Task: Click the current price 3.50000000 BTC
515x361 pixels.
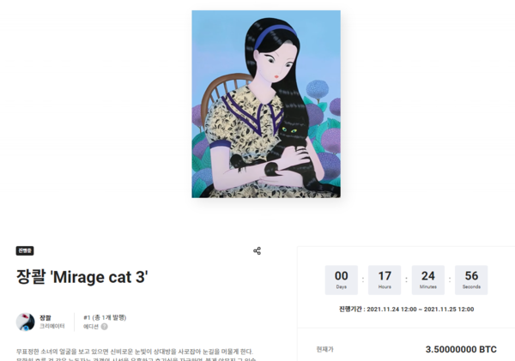Action: point(461,350)
